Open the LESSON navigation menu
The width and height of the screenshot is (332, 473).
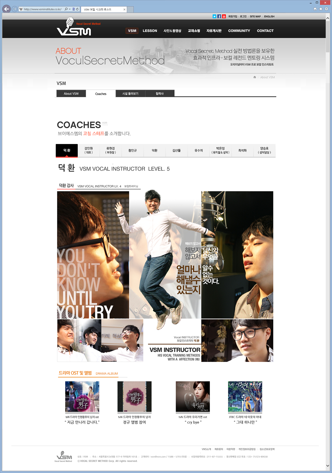150,31
